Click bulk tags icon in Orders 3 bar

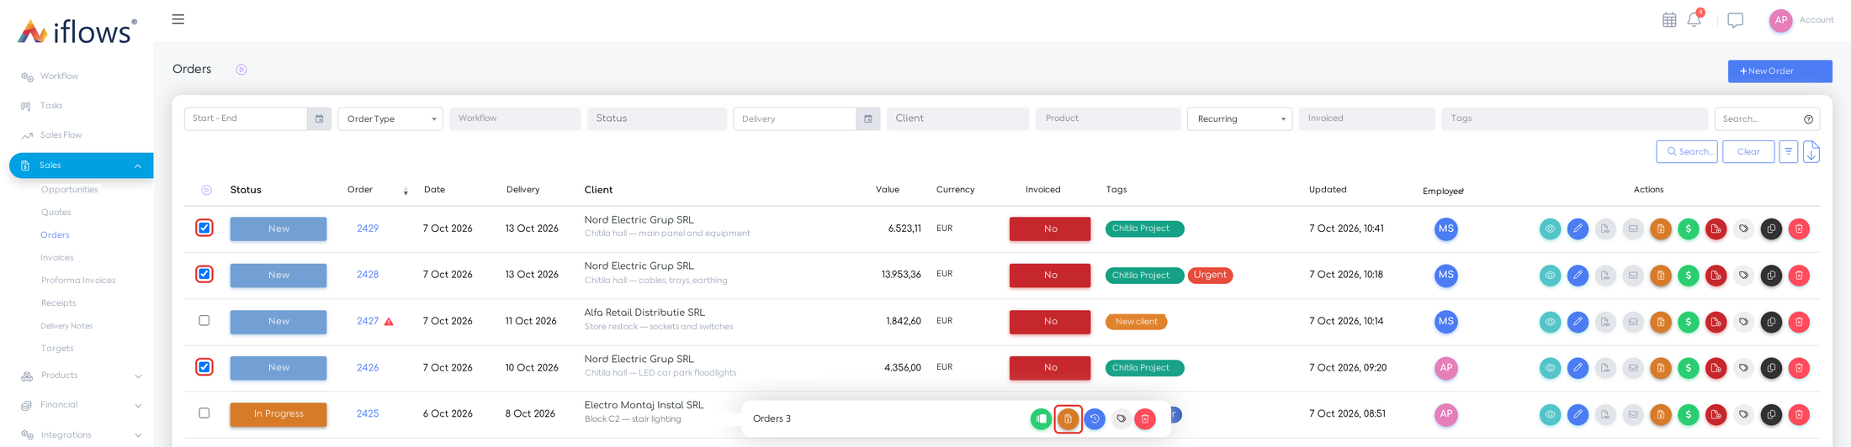(1121, 418)
